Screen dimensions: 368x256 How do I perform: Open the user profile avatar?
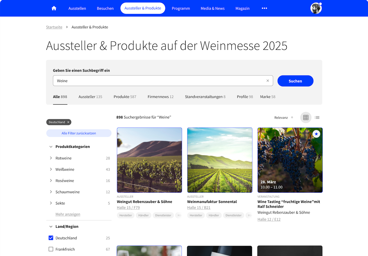(x=316, y=8)
